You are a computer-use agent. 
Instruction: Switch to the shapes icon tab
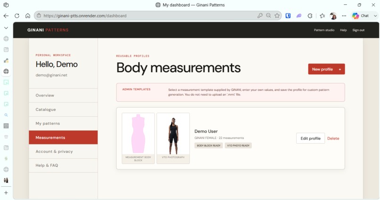coord(6,60)
